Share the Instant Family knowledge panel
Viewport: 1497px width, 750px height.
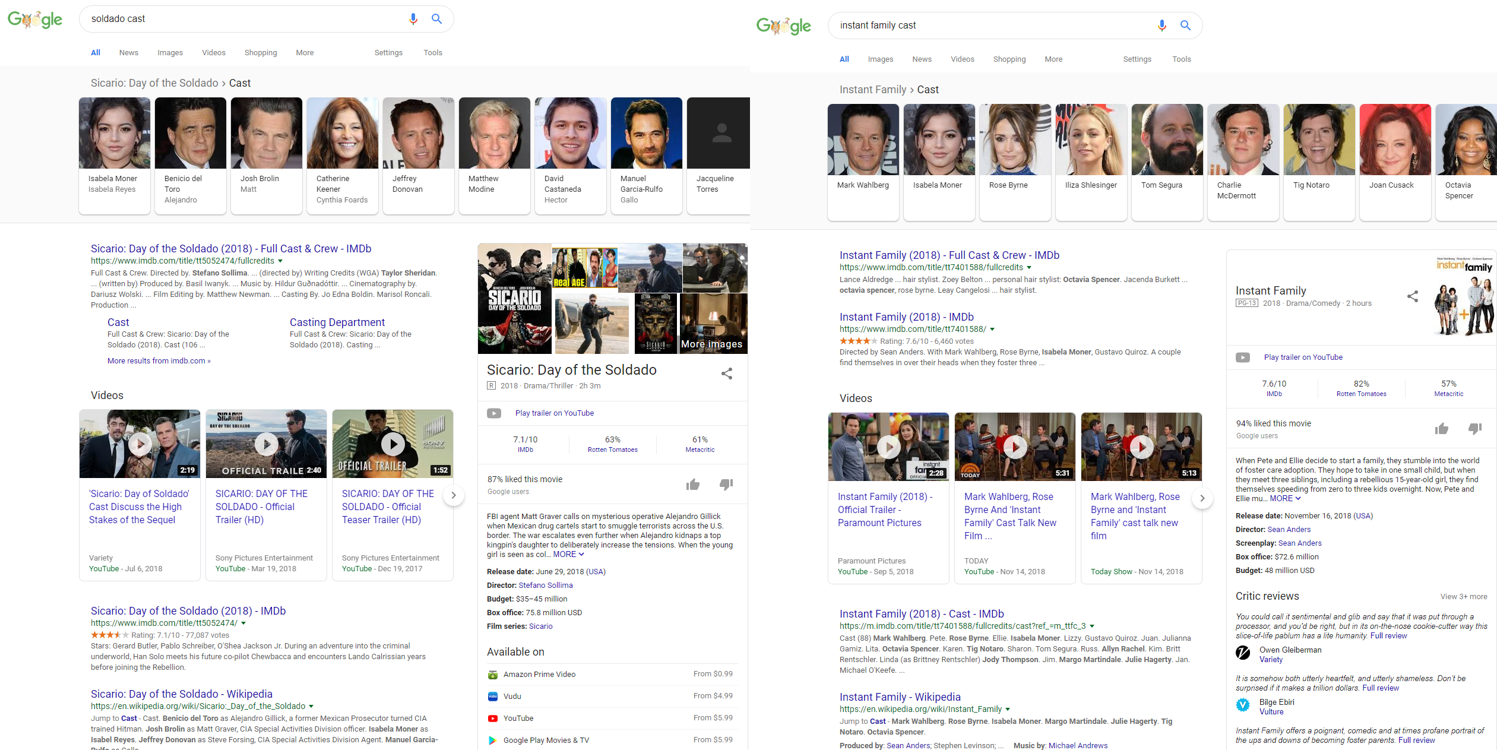click(x=1413, y=296)
